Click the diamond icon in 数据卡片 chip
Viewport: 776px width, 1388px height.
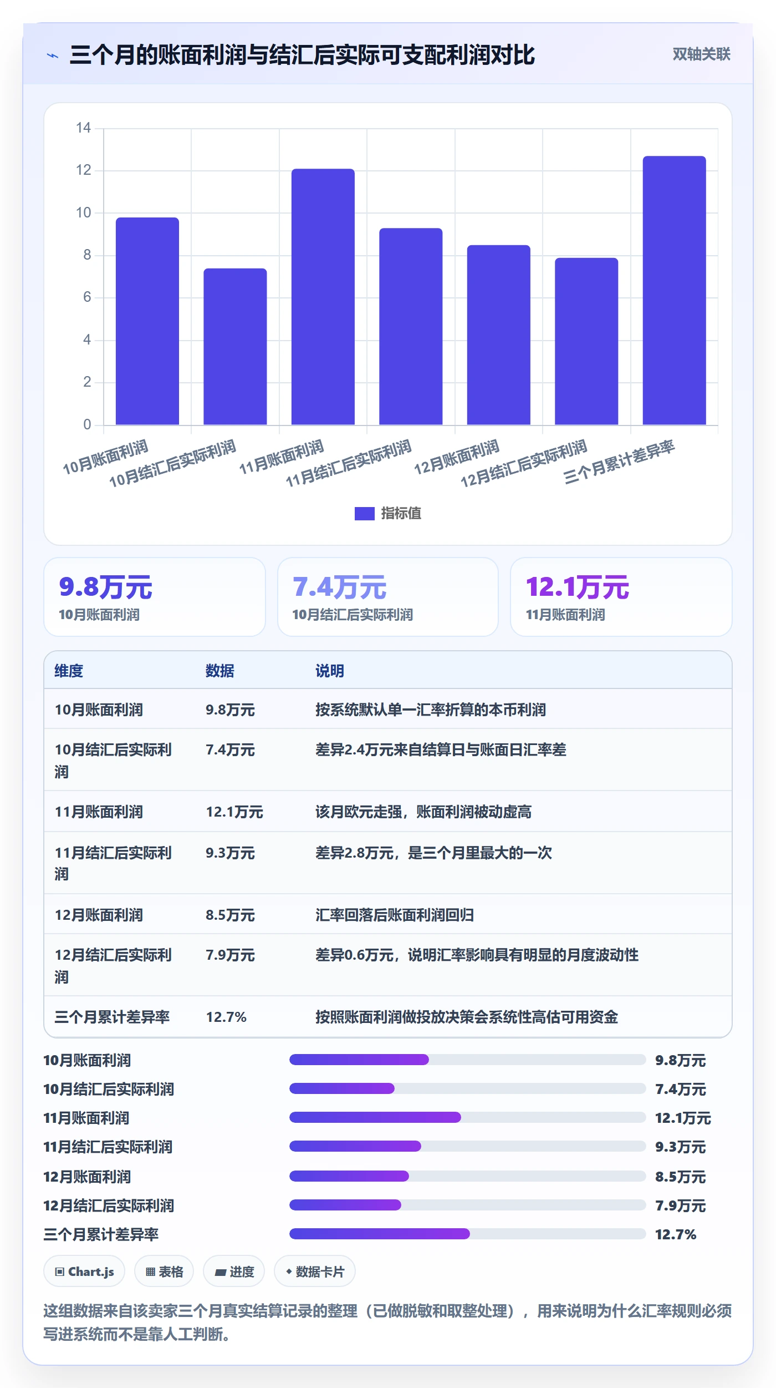289,1272
